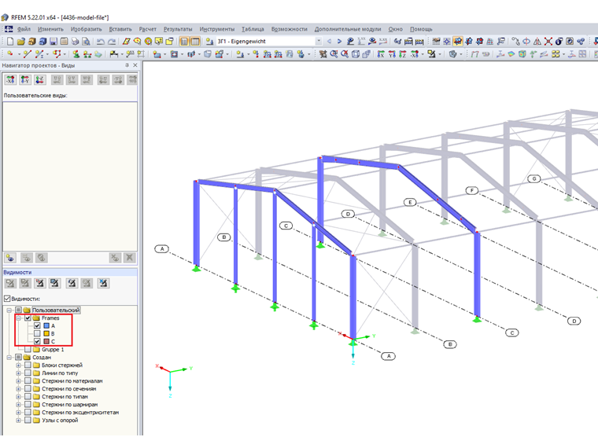Open the Окно menu
Screen dimensions: 598x448
click(x=396, y=29)
